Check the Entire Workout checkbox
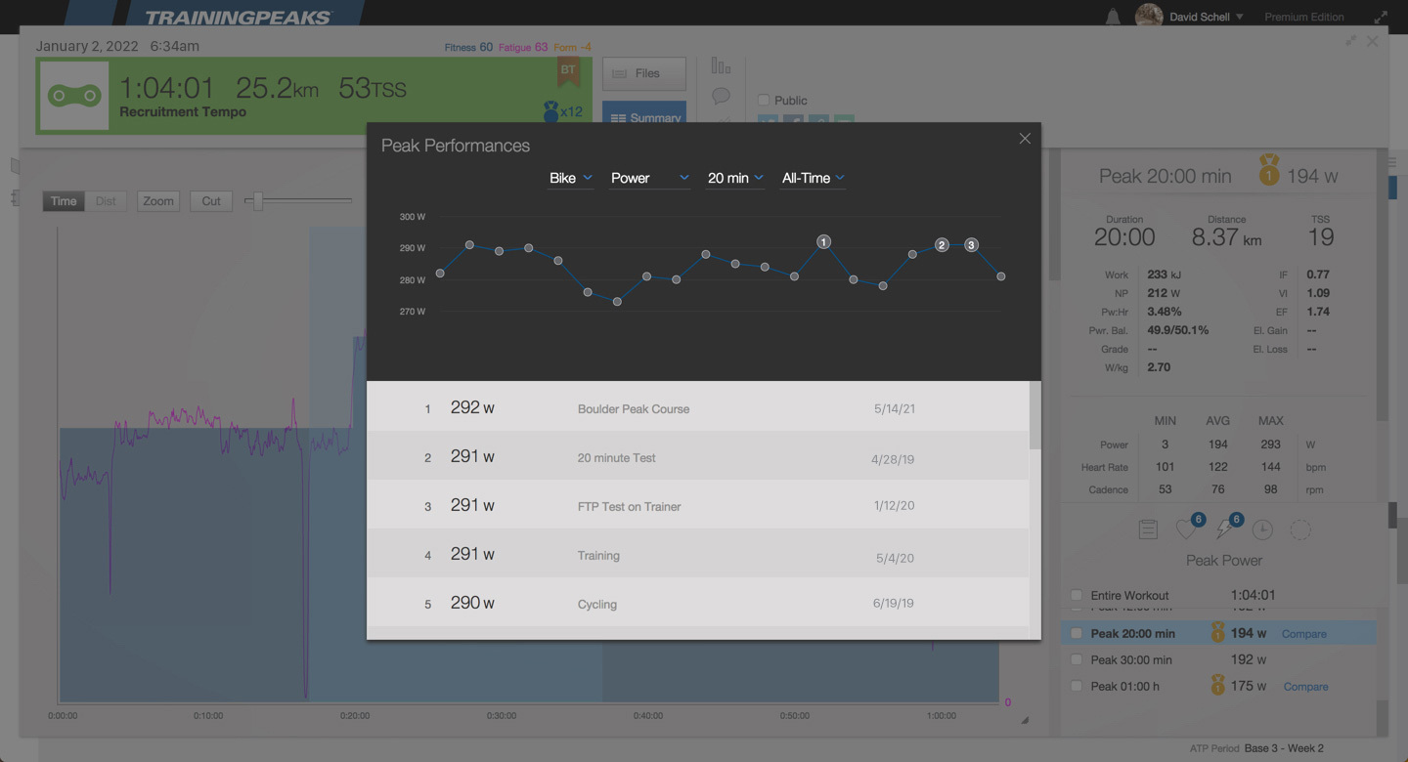The width and height of the screenshot is (1408, 762). (1077, 595)
